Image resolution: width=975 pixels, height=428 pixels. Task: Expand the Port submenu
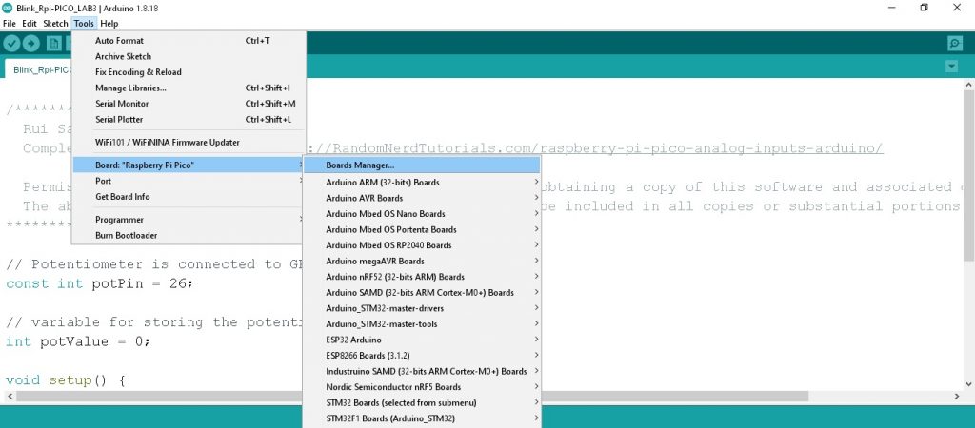[189, 181]
